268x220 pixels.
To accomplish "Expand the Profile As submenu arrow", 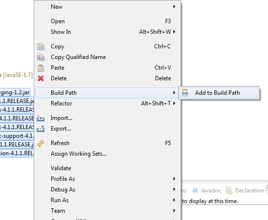I will point(174,179).
